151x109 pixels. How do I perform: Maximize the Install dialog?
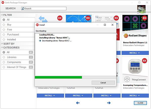click(105, 25)
